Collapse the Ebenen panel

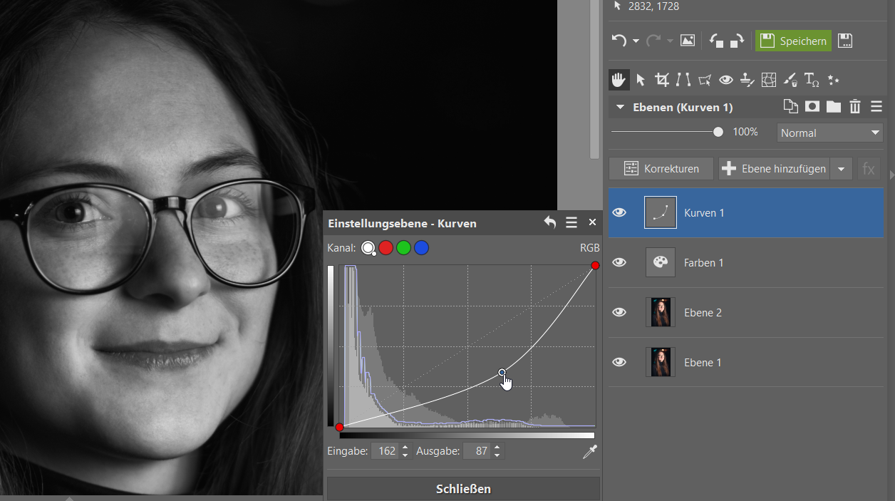click(x=620, y=107)
